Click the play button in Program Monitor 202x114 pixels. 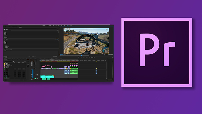click(x=86, y=57)
